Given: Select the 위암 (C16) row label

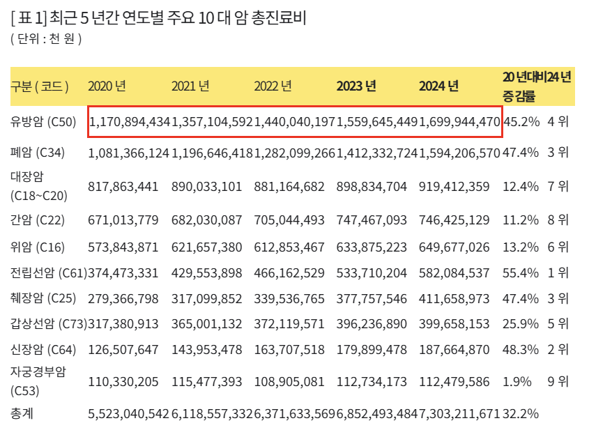Looking at the screenshot, I should click(x=38, y=247).
